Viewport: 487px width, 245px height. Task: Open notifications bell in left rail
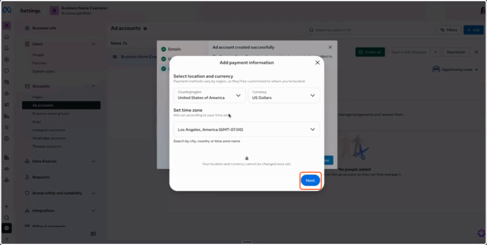(6, 48)
